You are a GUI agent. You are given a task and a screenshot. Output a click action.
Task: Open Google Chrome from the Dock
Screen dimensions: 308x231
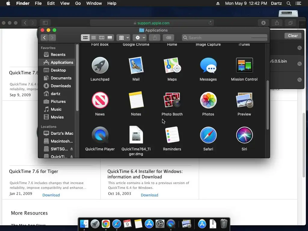click(106, 224)
